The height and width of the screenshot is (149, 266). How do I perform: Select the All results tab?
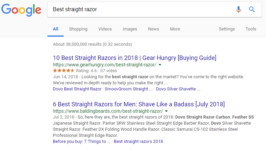pos(56,29)
